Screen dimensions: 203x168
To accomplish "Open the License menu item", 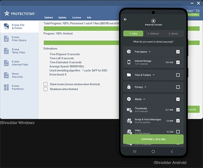I will point(77,17).
